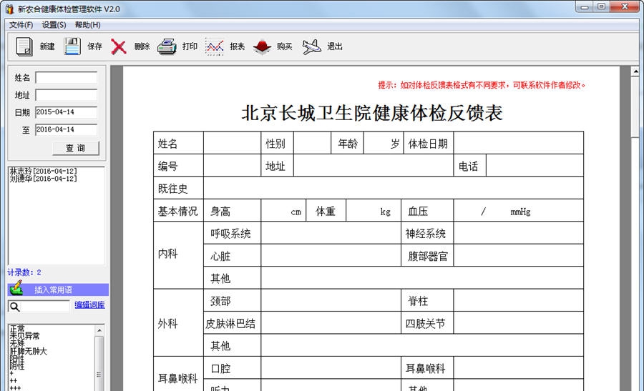The height and width of the screenshot is (391, 644).
Task: Click the 保存 (Save) floppy disk icon
Action: 72,46
